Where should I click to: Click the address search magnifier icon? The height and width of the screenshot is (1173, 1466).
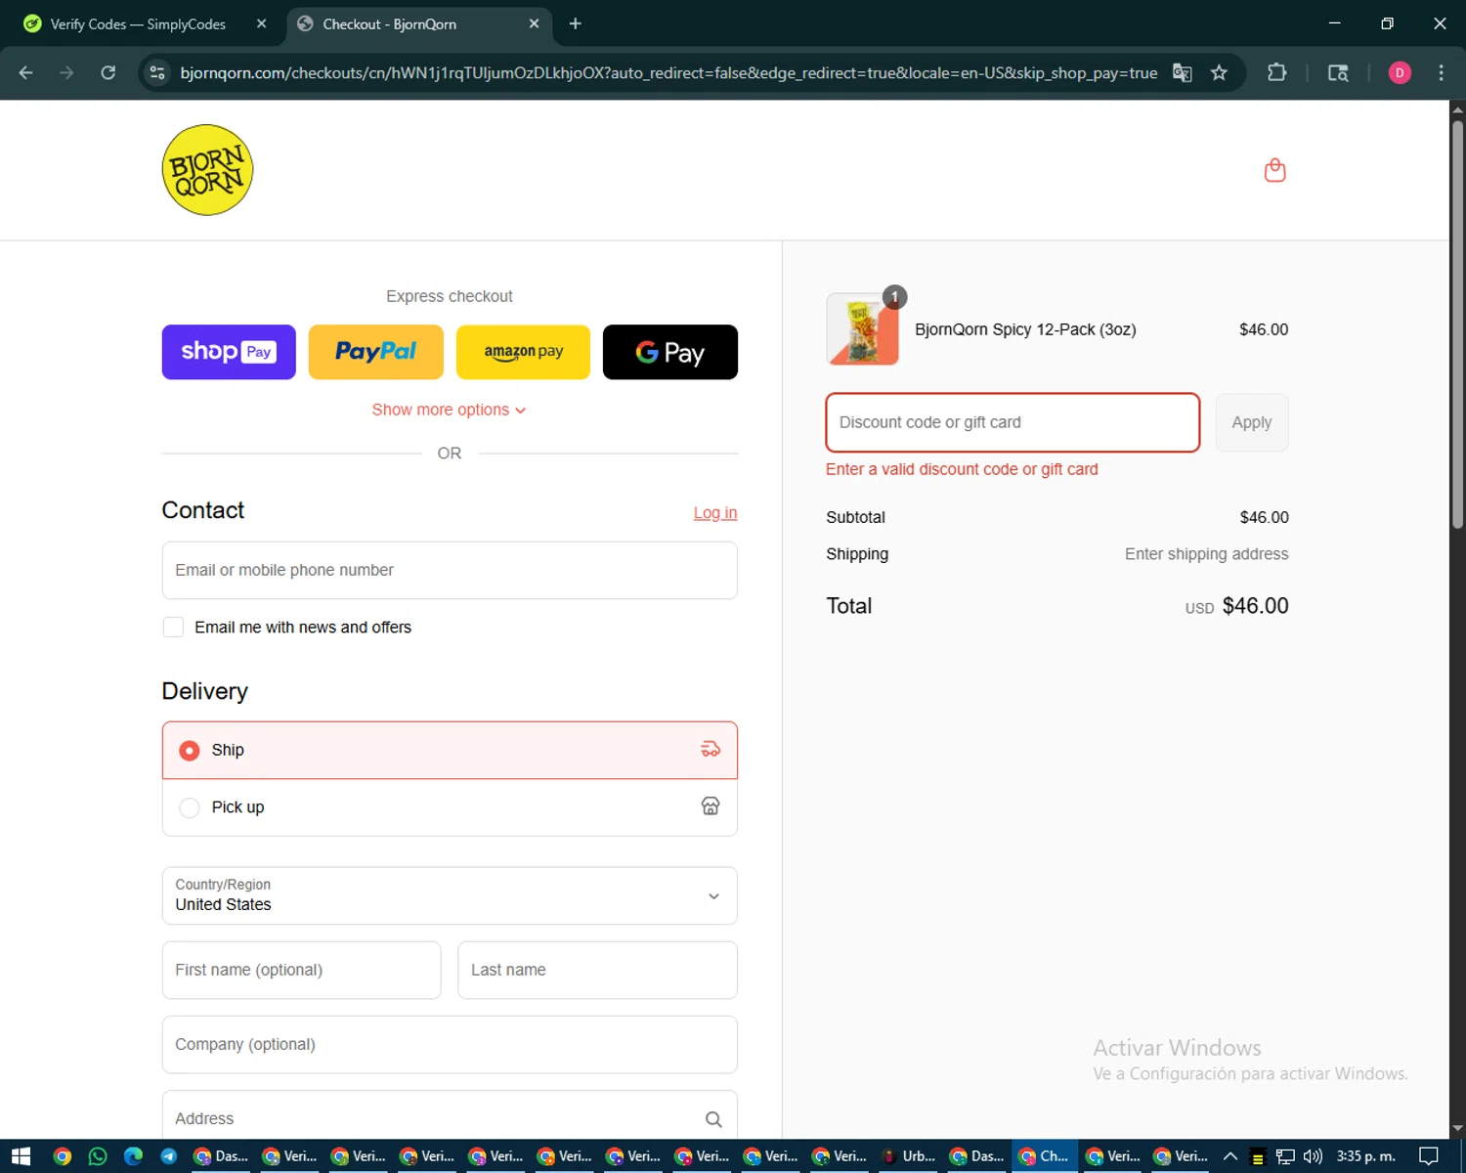713,1119
